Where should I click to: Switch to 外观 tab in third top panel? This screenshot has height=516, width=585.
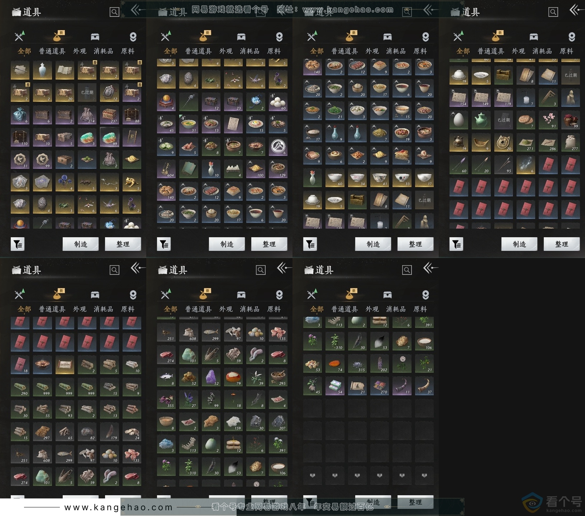click(372, 51)
